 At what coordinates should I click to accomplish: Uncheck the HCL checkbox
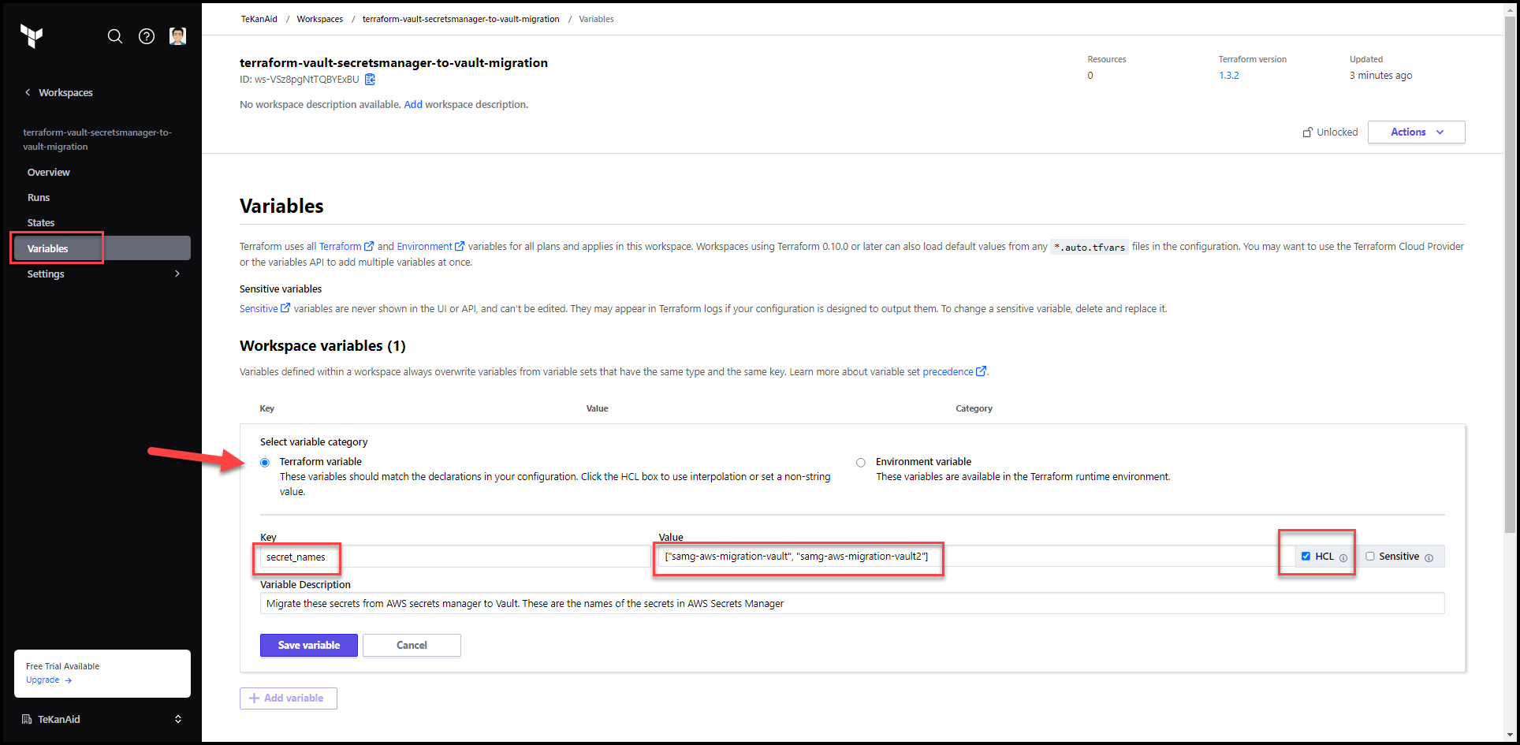(x=1306, y=556)
